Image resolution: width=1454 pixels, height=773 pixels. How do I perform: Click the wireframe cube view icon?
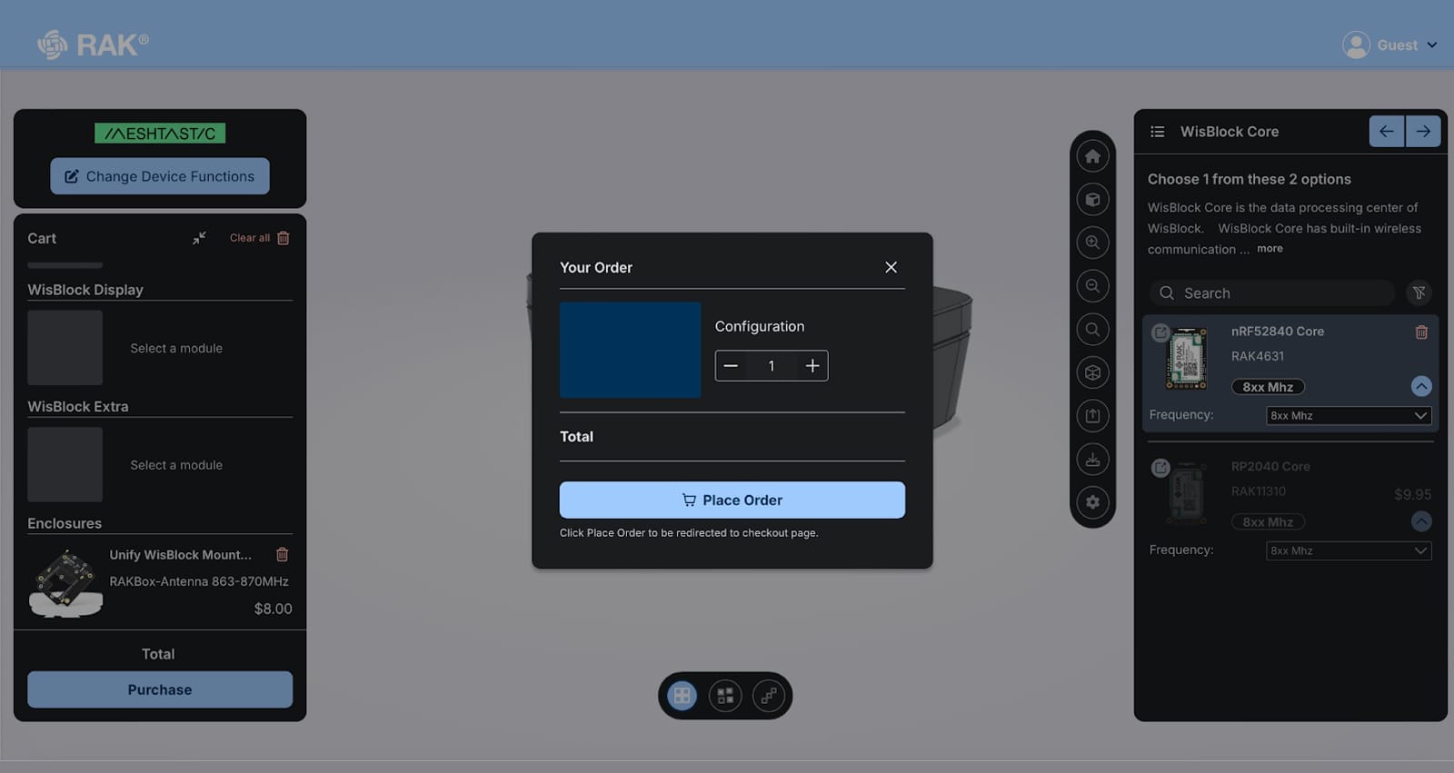[1092, 372]
